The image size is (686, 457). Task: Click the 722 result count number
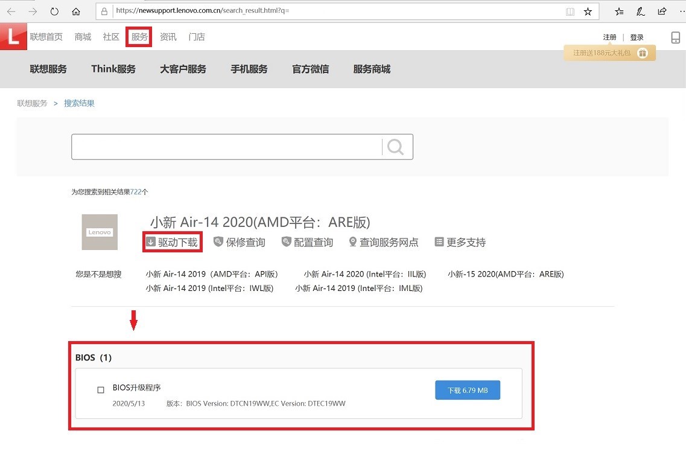(x=136, y=192)
